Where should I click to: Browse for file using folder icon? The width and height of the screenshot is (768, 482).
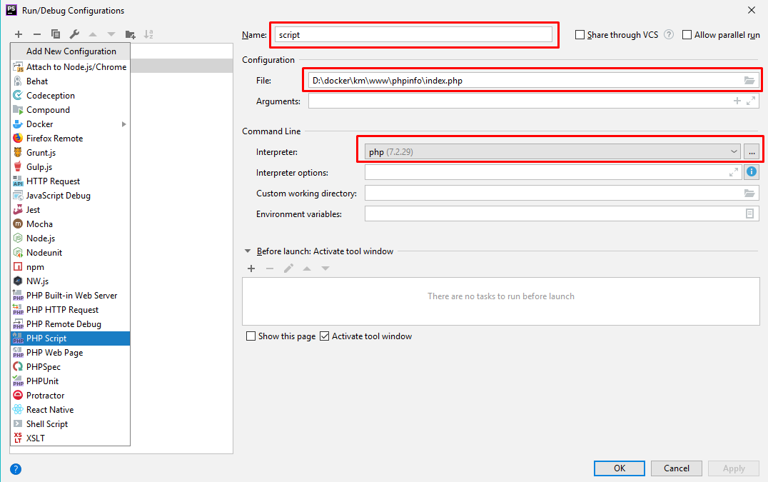click(749, 81)
